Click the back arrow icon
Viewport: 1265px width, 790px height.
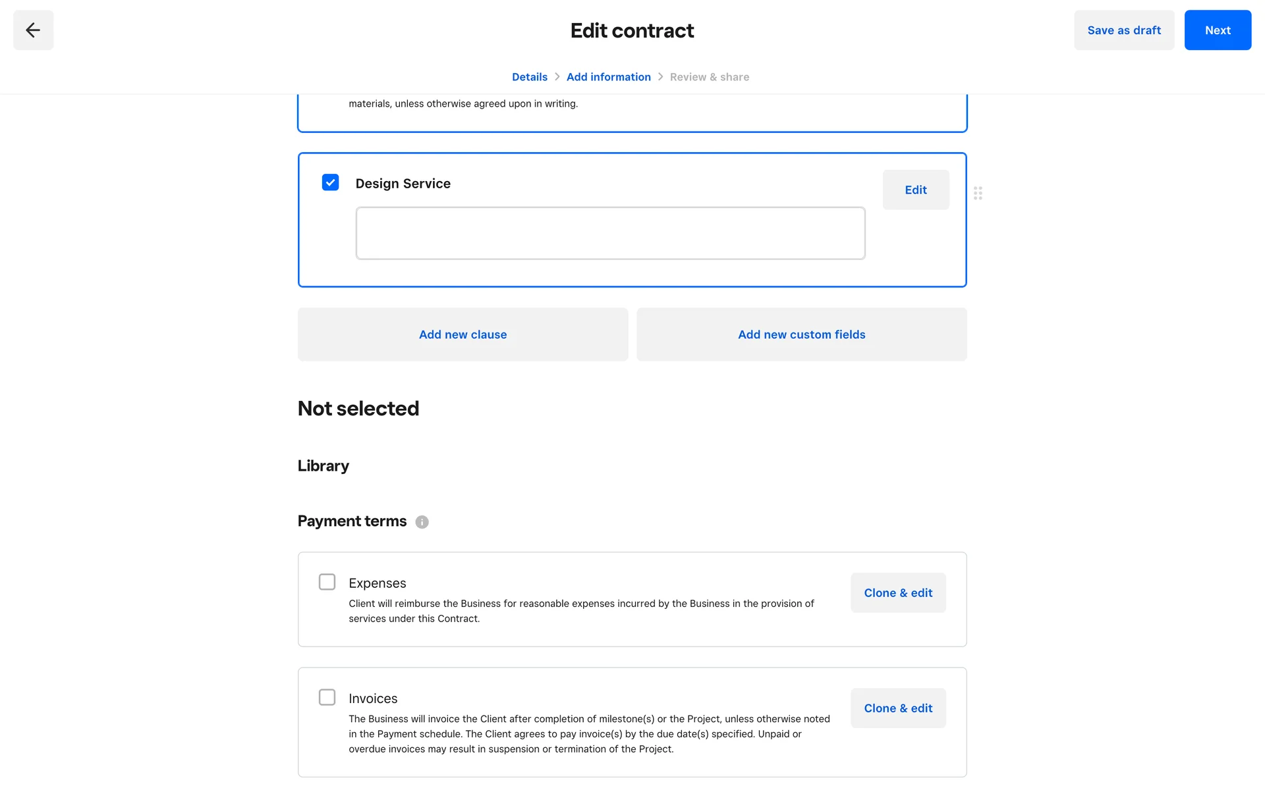33,30
